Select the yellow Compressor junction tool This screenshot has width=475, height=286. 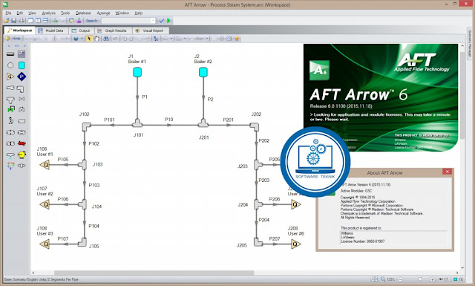(x=22, y=155)
